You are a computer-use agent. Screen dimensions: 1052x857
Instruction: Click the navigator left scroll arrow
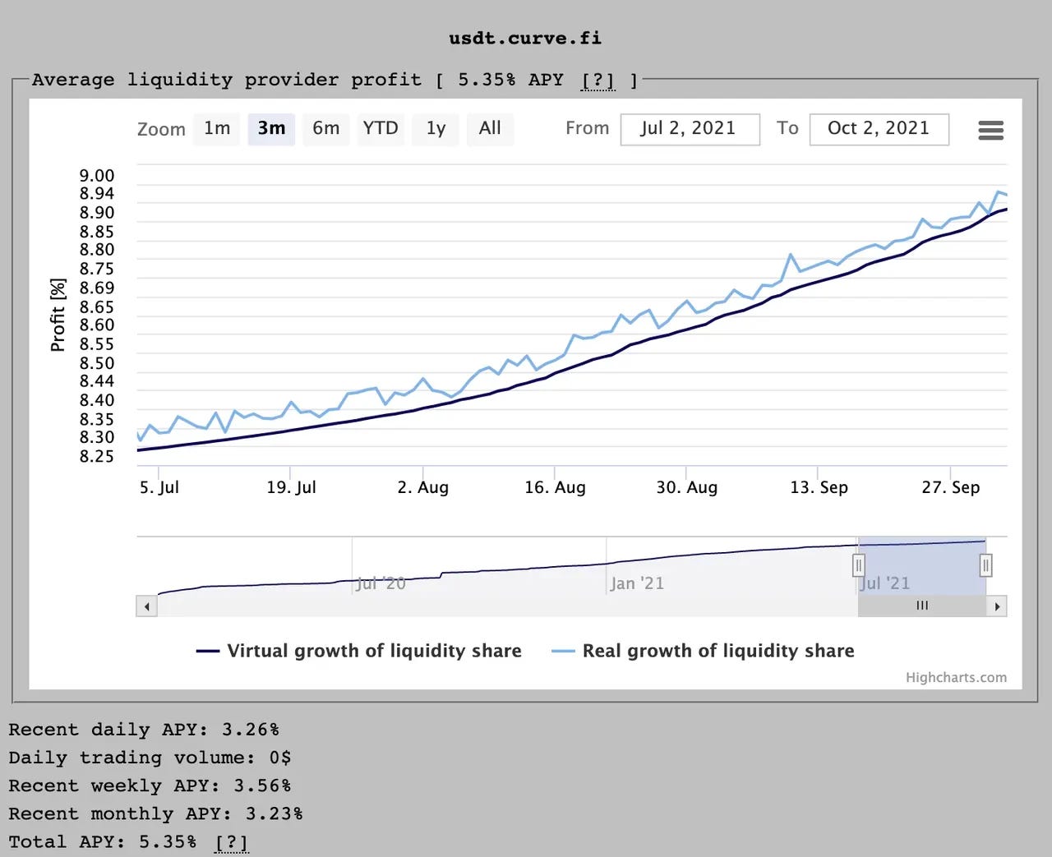146,606
